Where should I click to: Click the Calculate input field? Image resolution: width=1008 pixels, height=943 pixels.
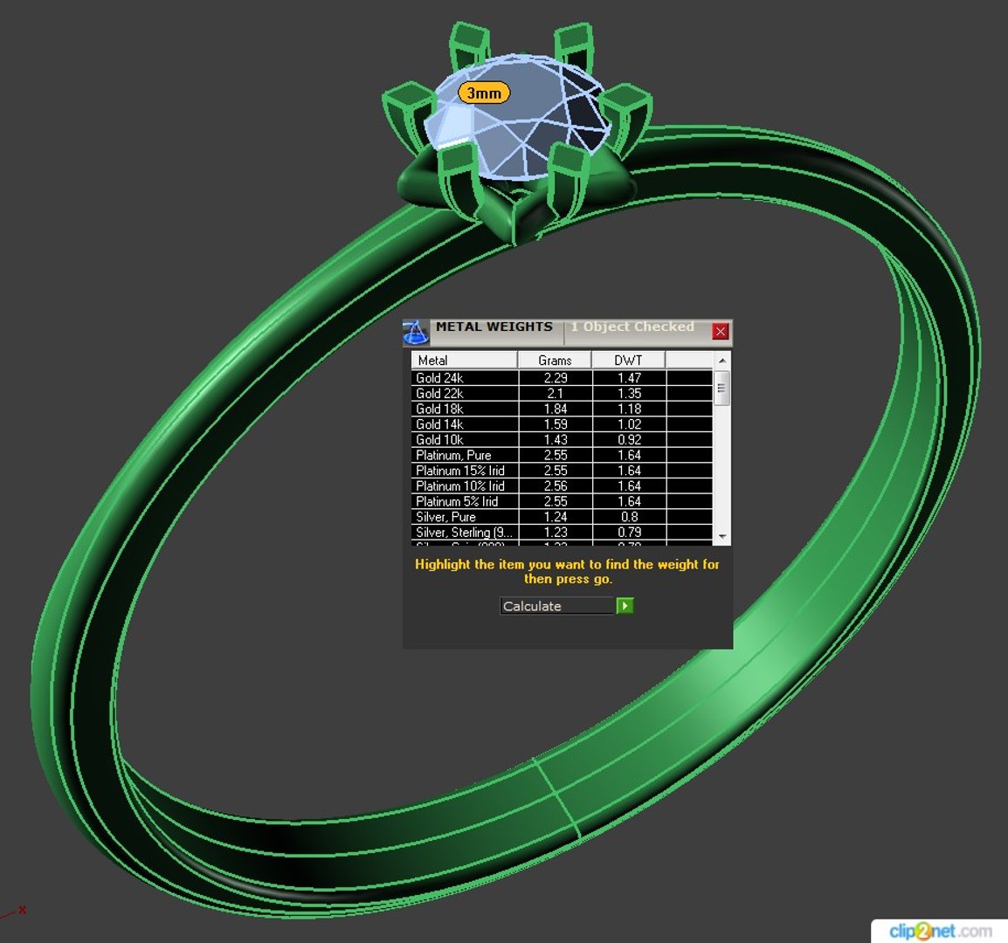557,605
